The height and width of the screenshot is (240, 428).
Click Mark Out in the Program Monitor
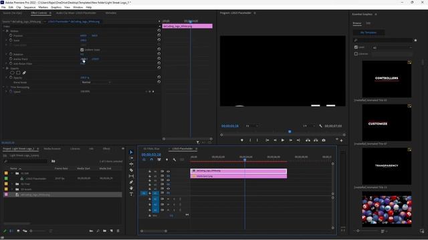257,140
